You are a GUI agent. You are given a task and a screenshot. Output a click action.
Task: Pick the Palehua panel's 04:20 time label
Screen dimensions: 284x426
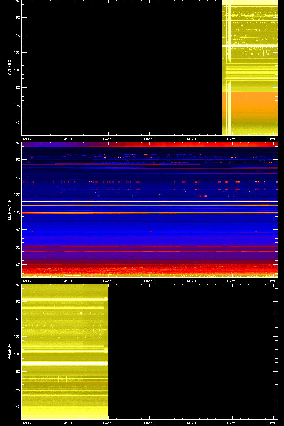[x=108, y=423]
